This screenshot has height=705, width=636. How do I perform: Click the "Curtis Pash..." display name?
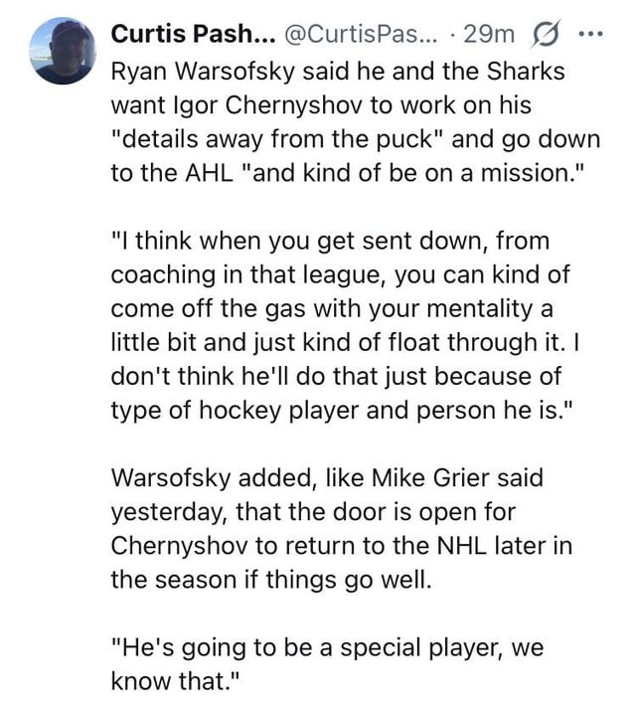click(x=193, y=37)
